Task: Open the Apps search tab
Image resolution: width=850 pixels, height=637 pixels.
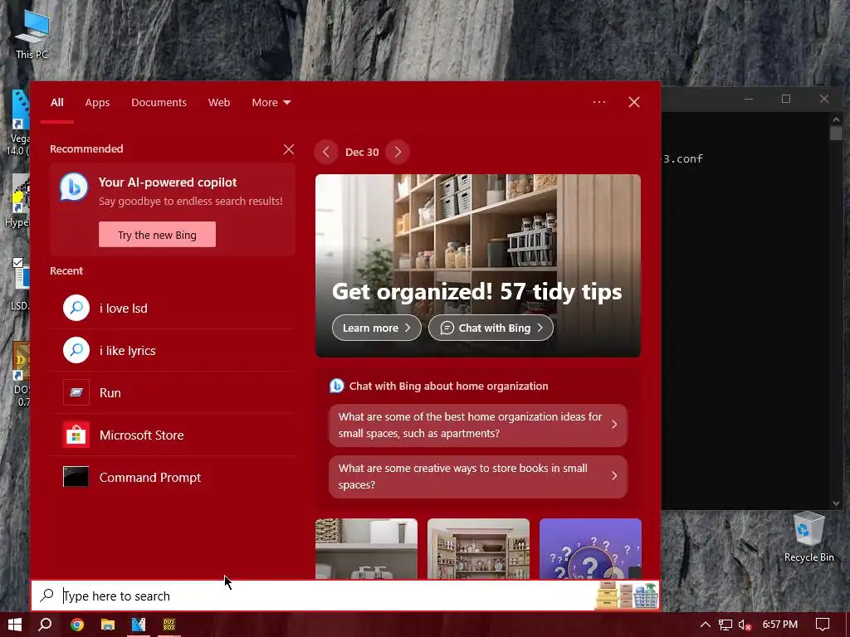Action: (x=97, y=102)
